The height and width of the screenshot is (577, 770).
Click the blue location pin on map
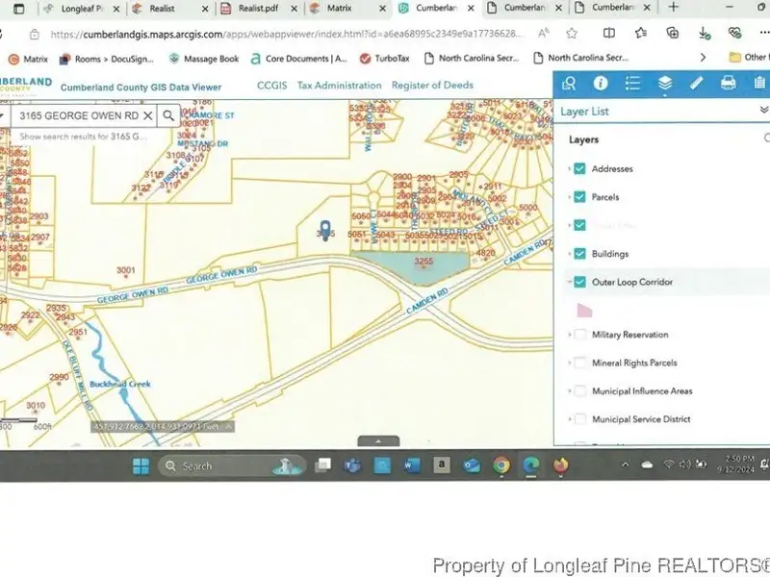point(325,232)
